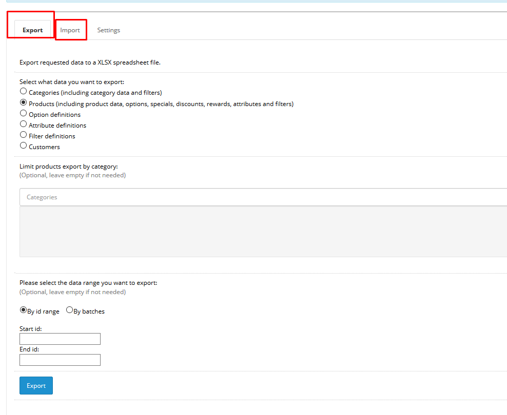
Task: Choose Filter definitions radio button
Action: 23,135
